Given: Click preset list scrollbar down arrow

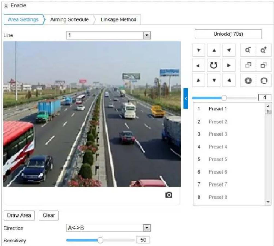Looking at the screenshot, I should click(x=268, y=202).
